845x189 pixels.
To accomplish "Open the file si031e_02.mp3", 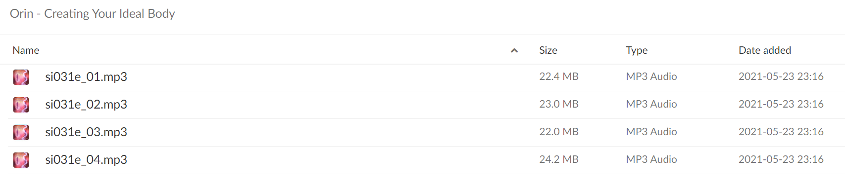I will (86, 105).
